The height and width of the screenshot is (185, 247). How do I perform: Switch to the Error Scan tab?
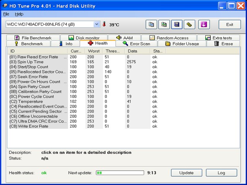pos(136,44)
